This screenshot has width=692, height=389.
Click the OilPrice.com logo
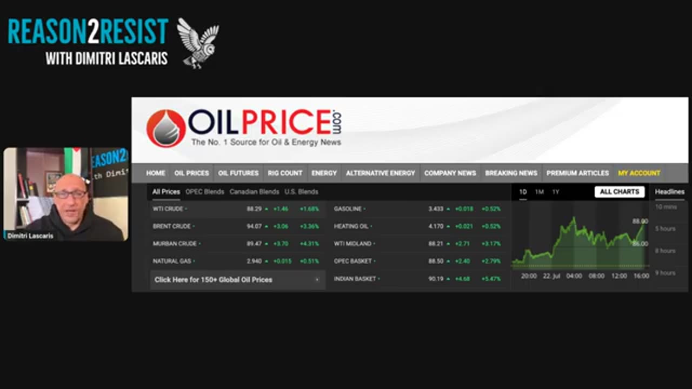244,128
